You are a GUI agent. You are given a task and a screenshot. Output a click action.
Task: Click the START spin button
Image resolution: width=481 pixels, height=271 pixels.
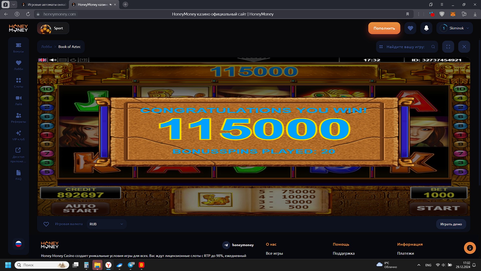coord(438,208)
